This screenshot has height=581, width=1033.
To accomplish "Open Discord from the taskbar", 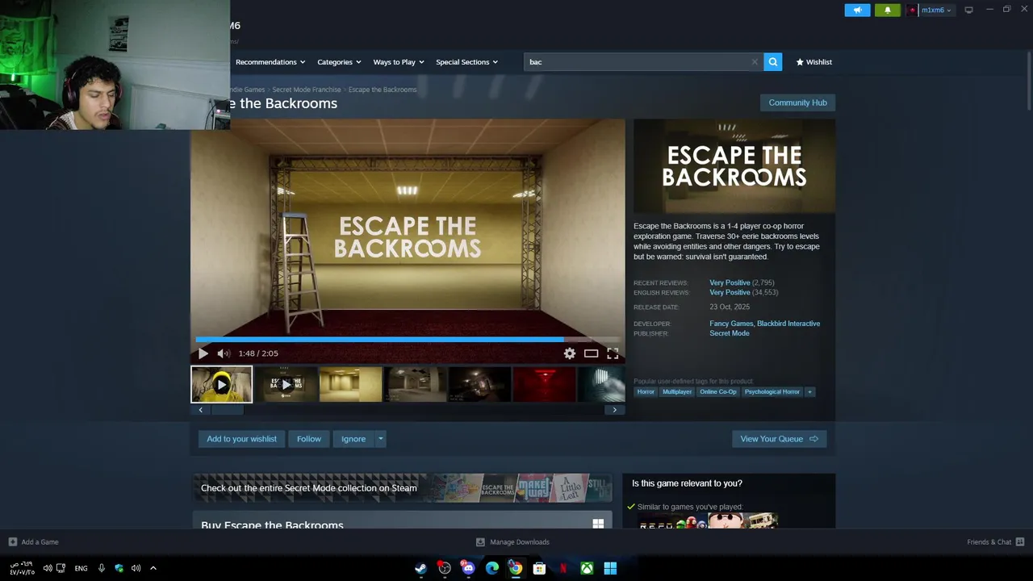I will (468, 568).
